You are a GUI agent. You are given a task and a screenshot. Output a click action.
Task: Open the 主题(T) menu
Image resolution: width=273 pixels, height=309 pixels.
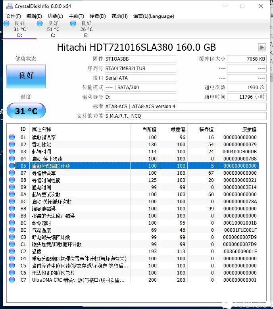click(76, 16)
